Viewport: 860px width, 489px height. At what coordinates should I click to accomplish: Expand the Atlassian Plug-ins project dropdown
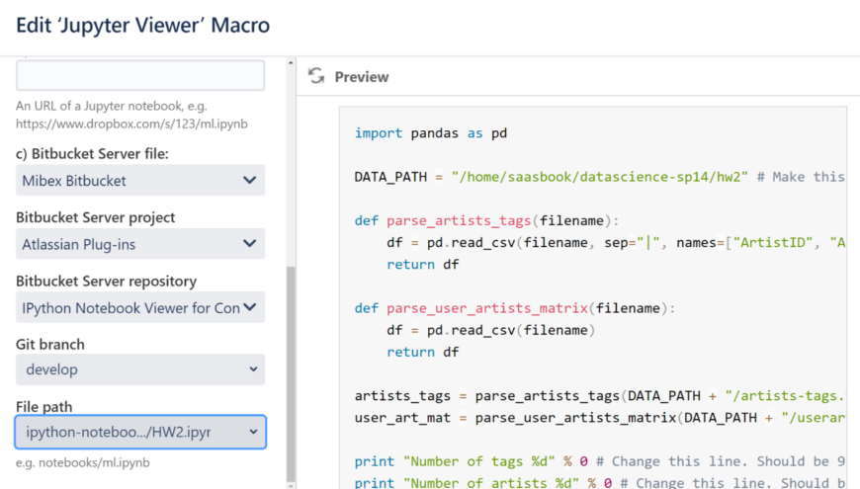click(140, 244)
